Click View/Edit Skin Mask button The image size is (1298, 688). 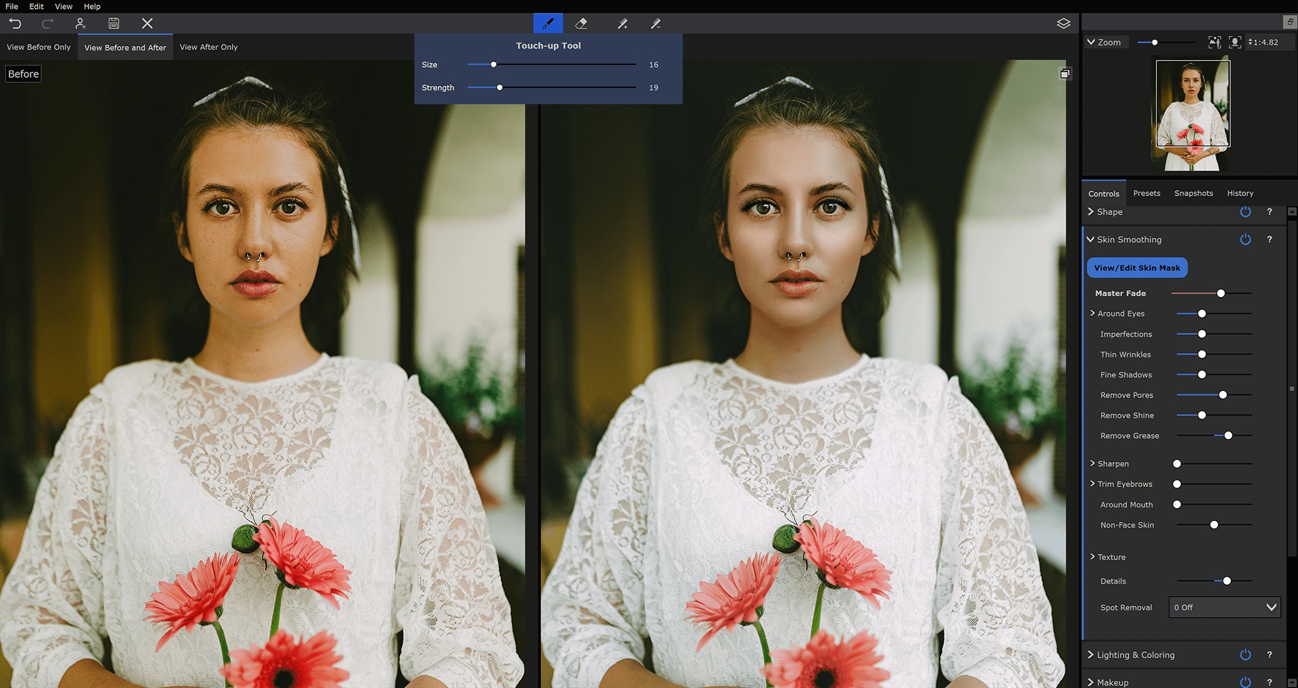tap(1137, 268)
